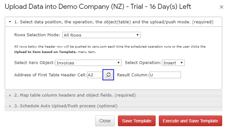Click the 'Select data position' section header text
Viewport: 226px width, 129px height.
114,22
